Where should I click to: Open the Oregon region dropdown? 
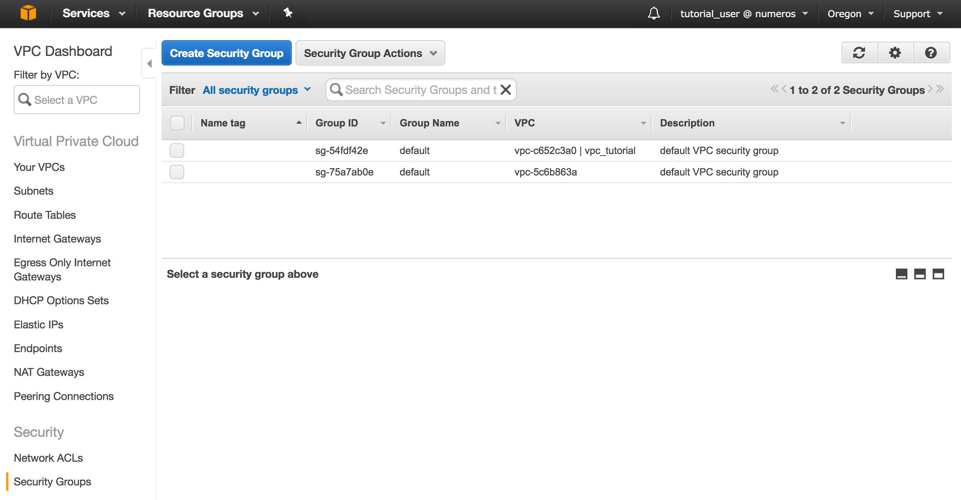pos(850,14)
